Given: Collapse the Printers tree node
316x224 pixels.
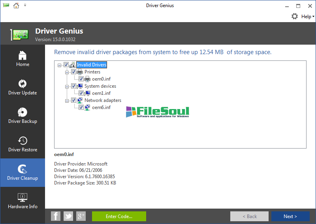Looking at the screenshot, I should [67, 72].
